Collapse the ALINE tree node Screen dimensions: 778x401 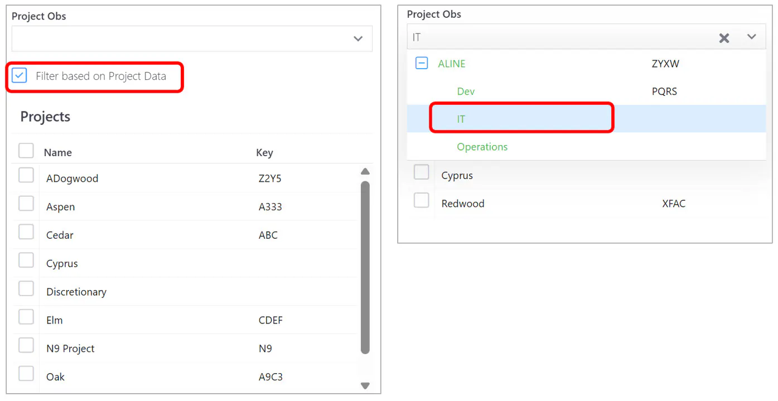coord(422,63)
